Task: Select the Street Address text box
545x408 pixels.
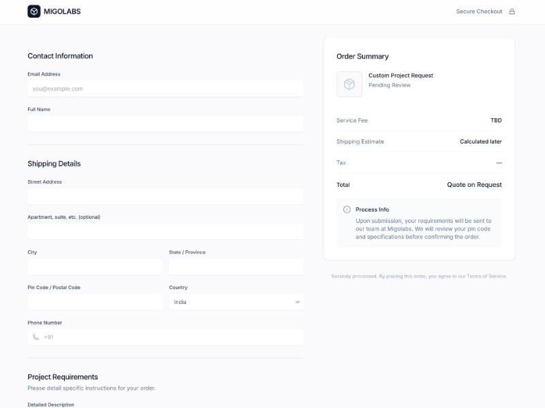Action: click(x=166, y=197)
